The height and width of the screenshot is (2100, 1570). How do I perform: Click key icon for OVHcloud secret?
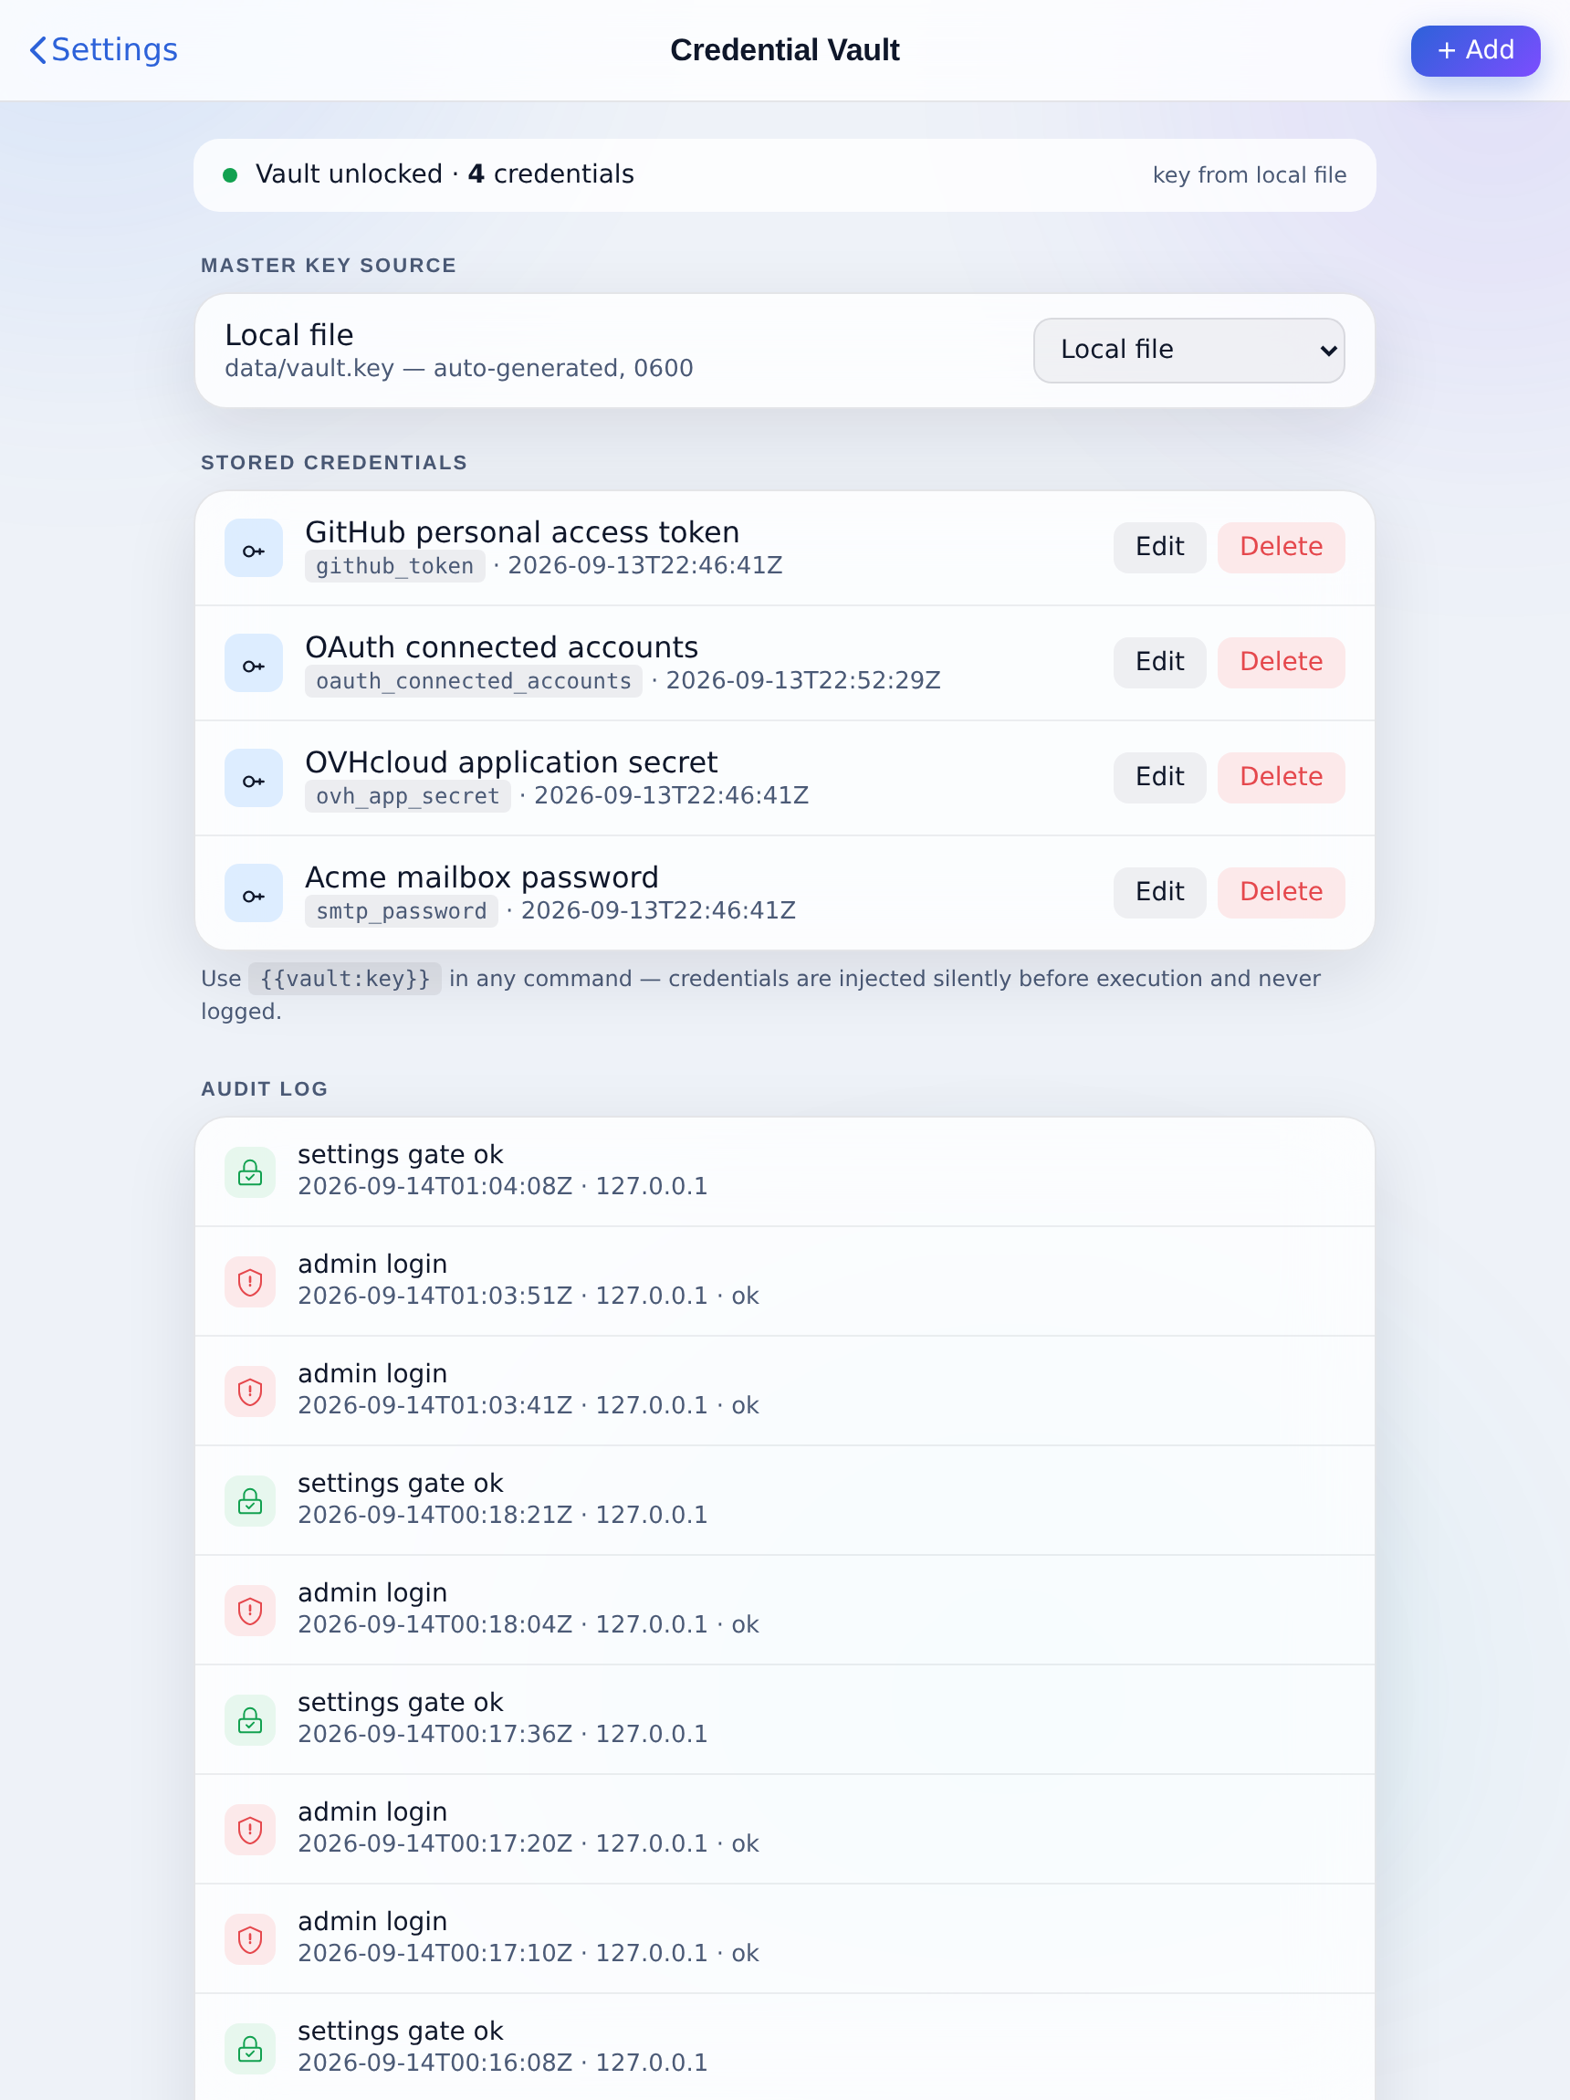tap(254, 778)
